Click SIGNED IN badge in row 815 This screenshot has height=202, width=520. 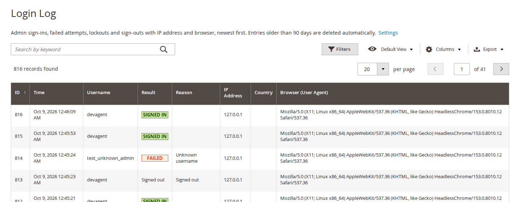(155, 136)
